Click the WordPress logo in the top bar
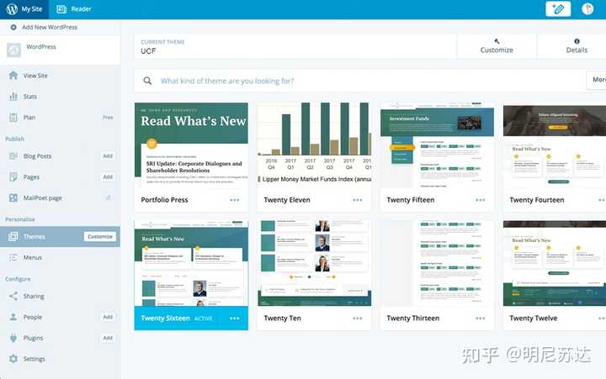 [x=12, y=9]
